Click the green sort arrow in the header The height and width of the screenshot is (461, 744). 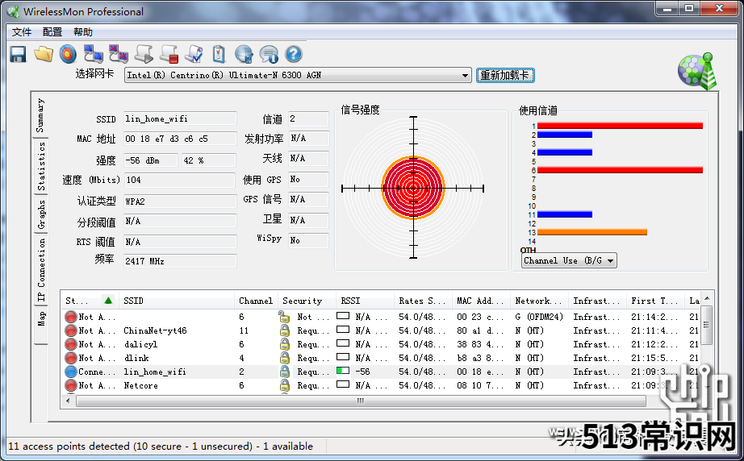[x=108, y=301]
